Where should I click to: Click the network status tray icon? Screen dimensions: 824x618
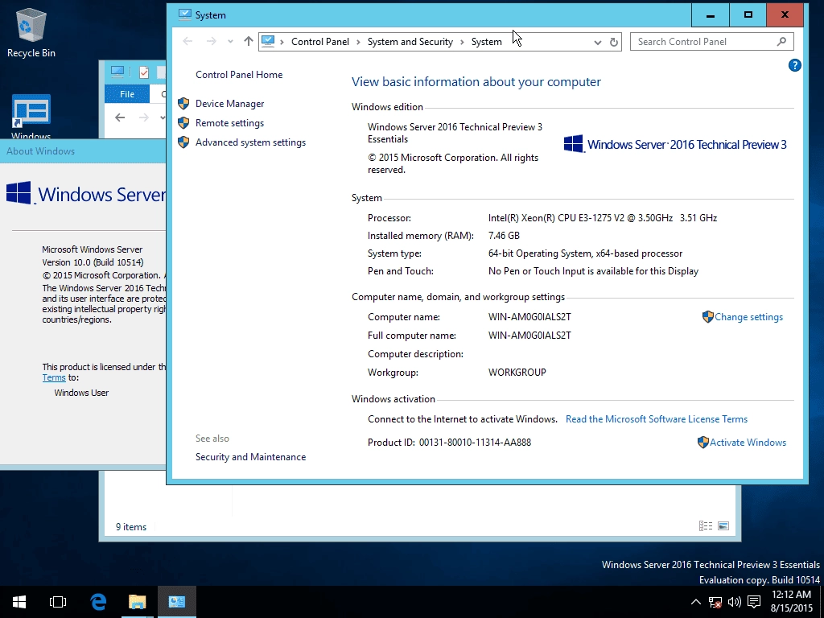(x=715, y=602)
